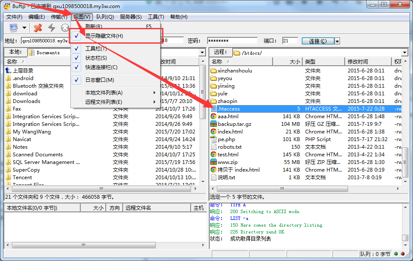The image size is (413, 261).
Task: Click the 连接(C) connect button
Action: point(318,41)
